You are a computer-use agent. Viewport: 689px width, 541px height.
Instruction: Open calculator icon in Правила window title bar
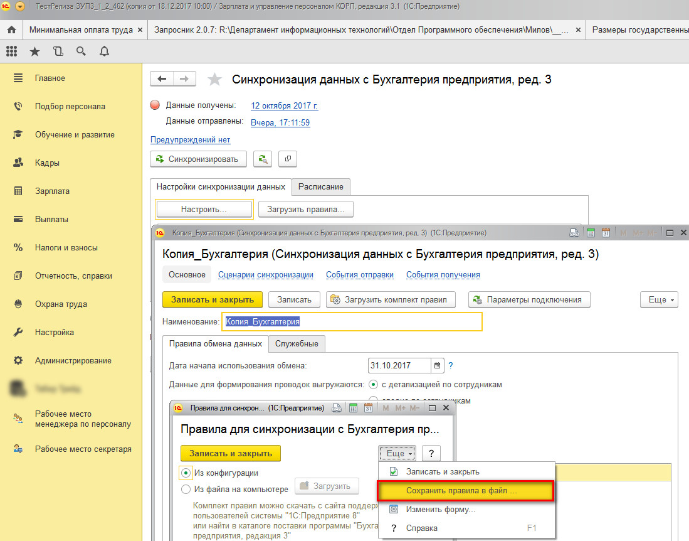tap(353, 408)
